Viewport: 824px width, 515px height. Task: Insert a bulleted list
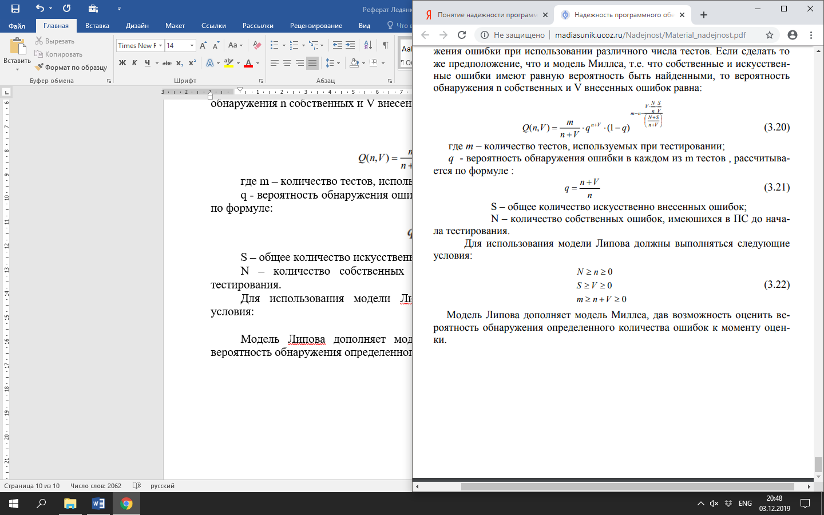point(275,45)
